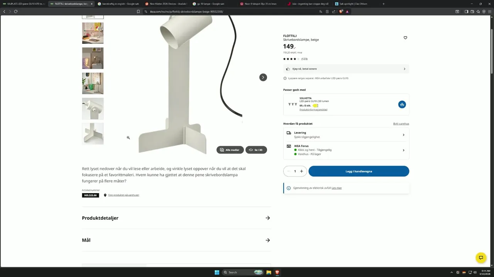Image resolution: width=494 pixels, height=277 pixels.
Task: Switch to Jula tab
Action: coord(308,4)
